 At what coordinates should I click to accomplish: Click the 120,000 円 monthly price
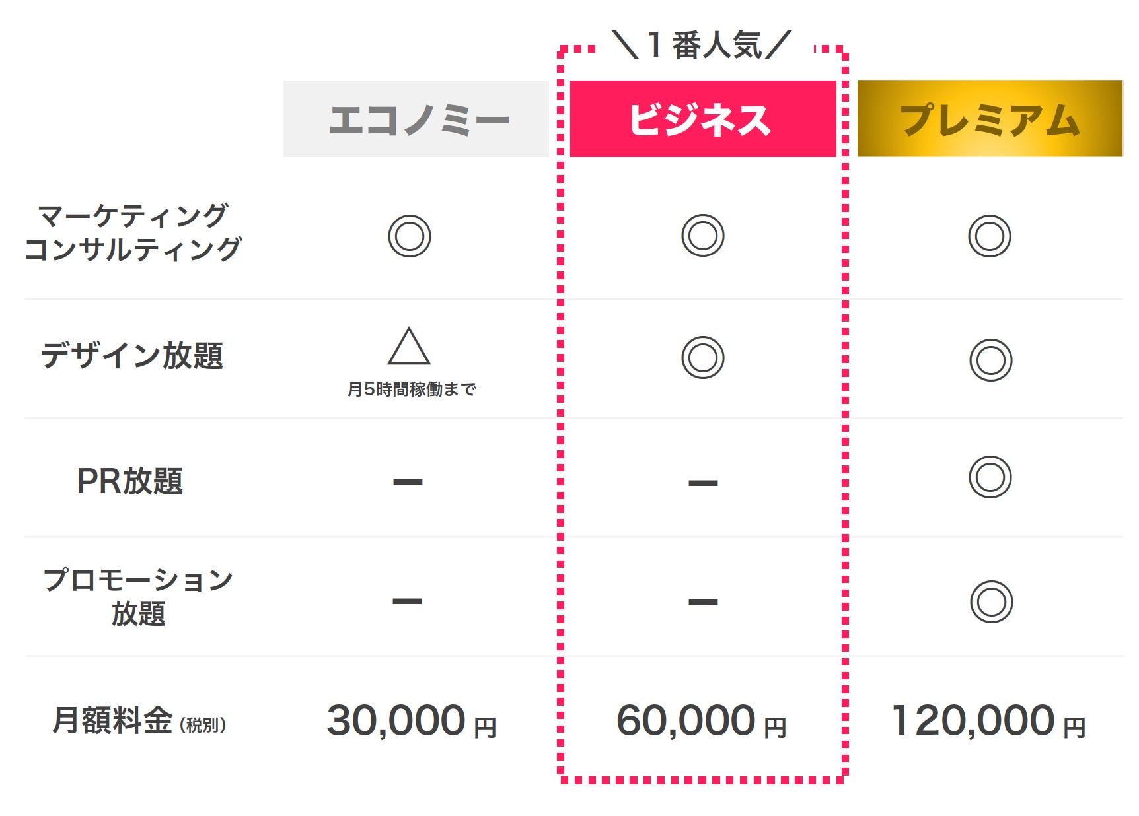pos(988,720)
